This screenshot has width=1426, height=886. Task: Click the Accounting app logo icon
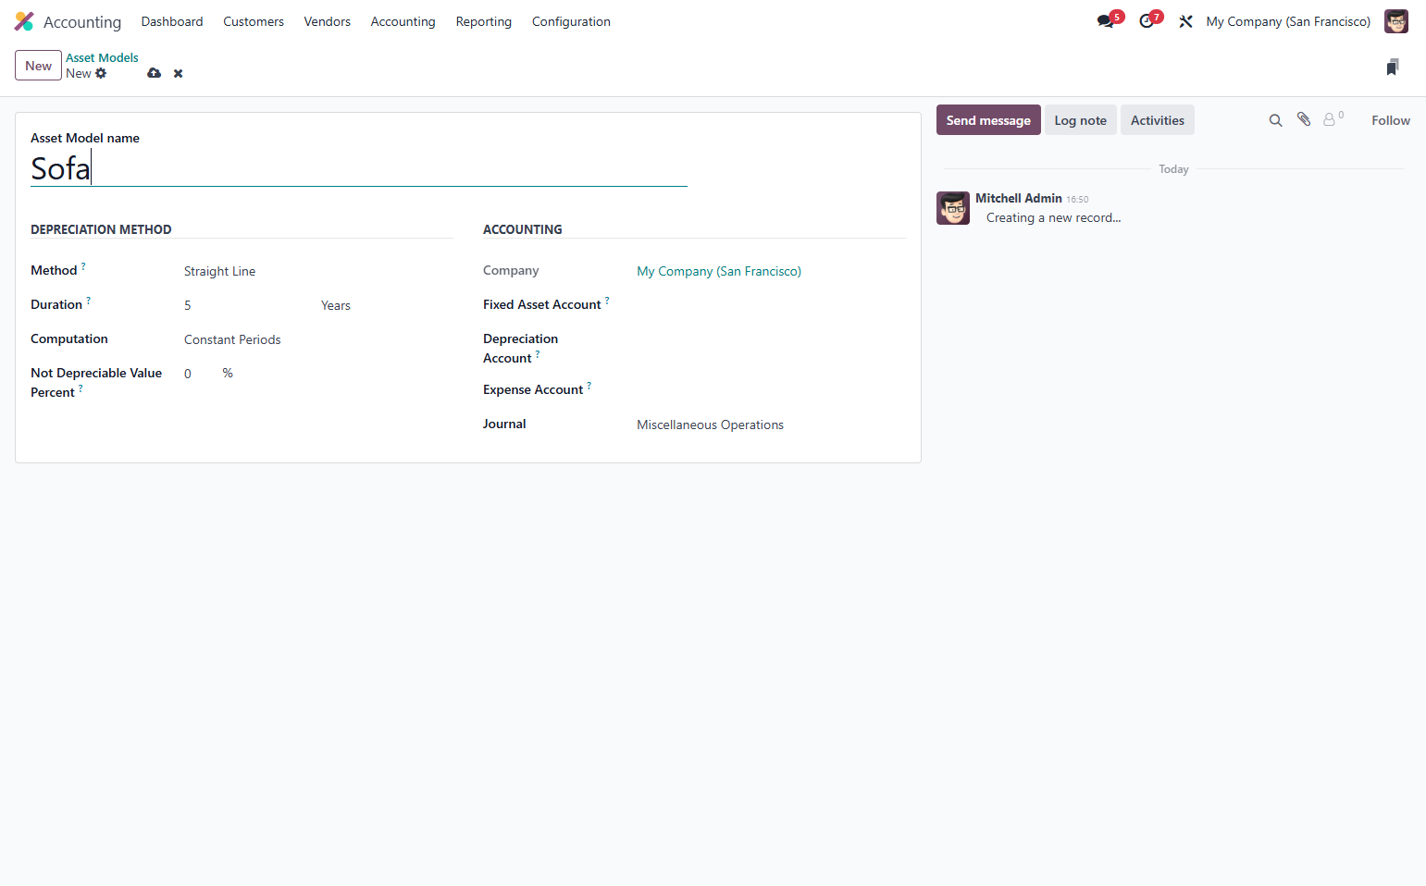24,21
